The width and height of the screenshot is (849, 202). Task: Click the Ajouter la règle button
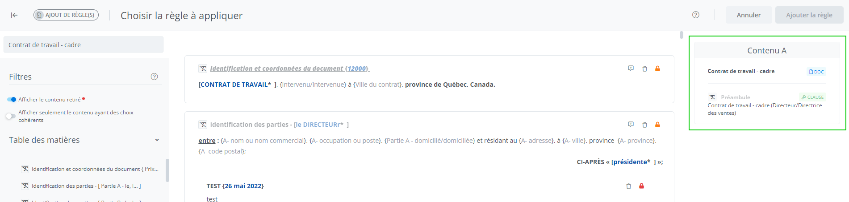809,15
